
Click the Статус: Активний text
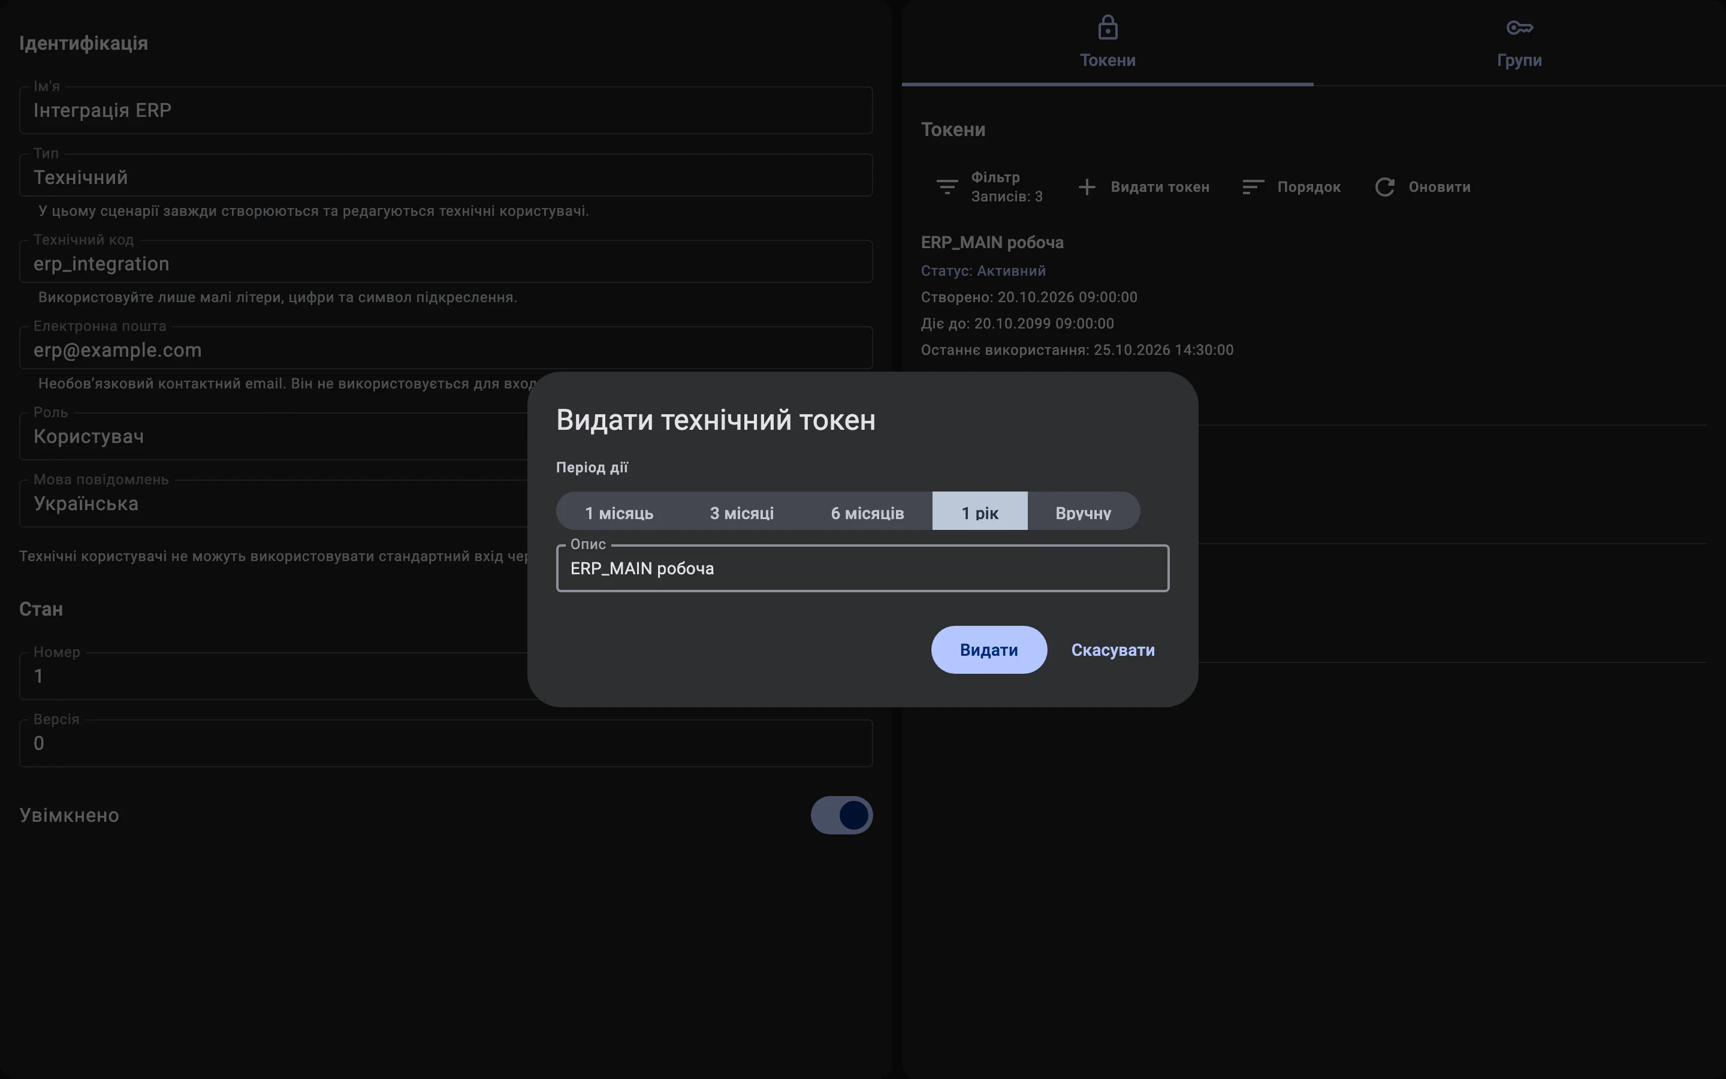[x=983, y=270]
